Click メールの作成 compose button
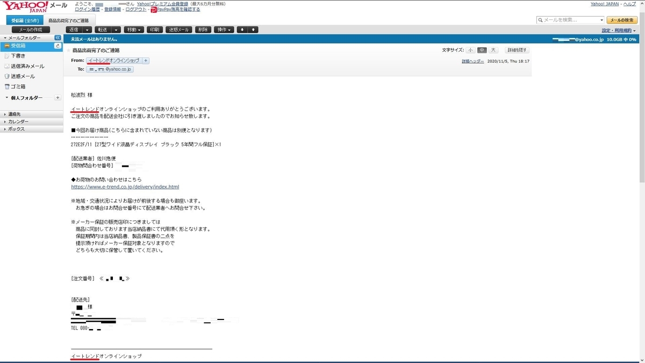Screen dimensions: 645x363 coord(31,30)
